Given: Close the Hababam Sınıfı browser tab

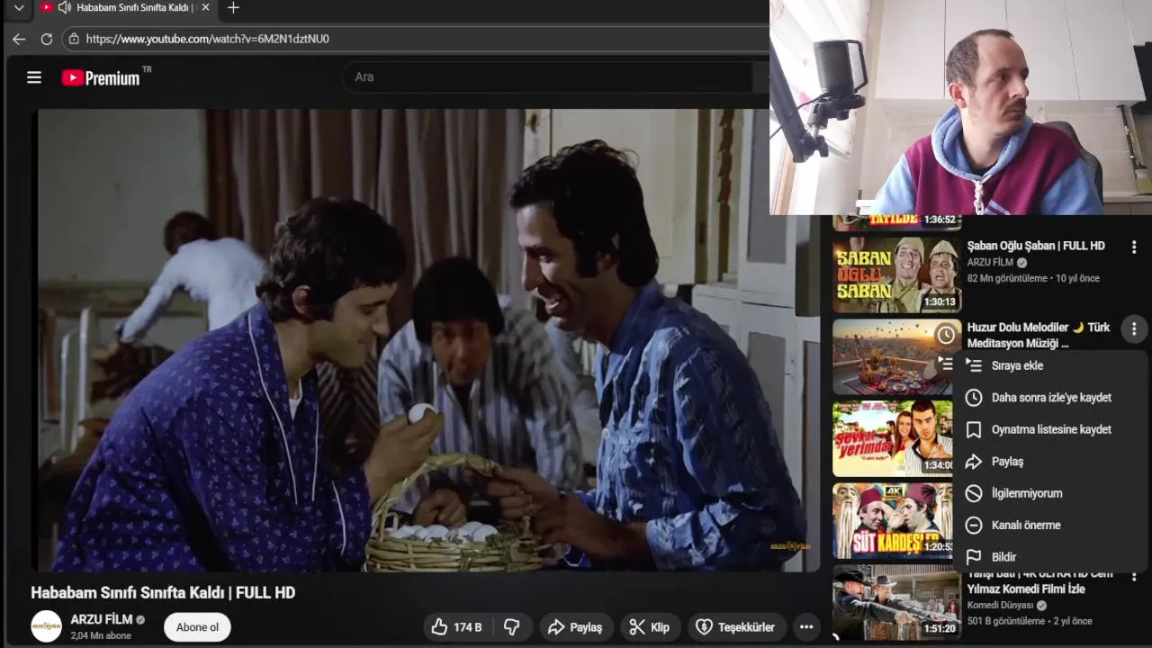Looking at the screenshot, I should pyautogui.click(x=205, y=8).
